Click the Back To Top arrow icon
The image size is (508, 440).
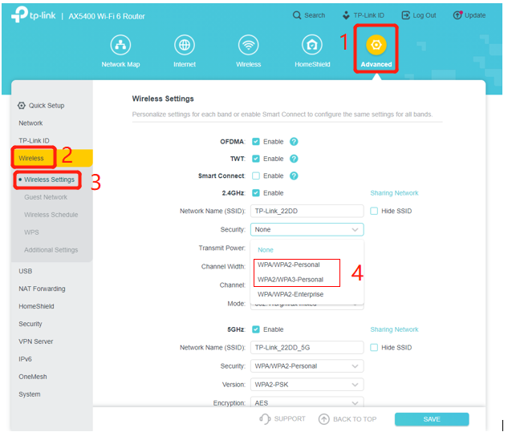coord(324,419)
